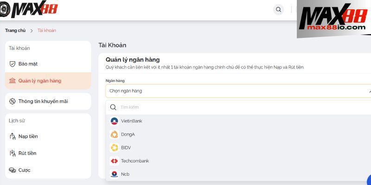Open Quản lý ngân hàng menu item
Viewport: 371px width, 185px height.
(x=48, y=80)
